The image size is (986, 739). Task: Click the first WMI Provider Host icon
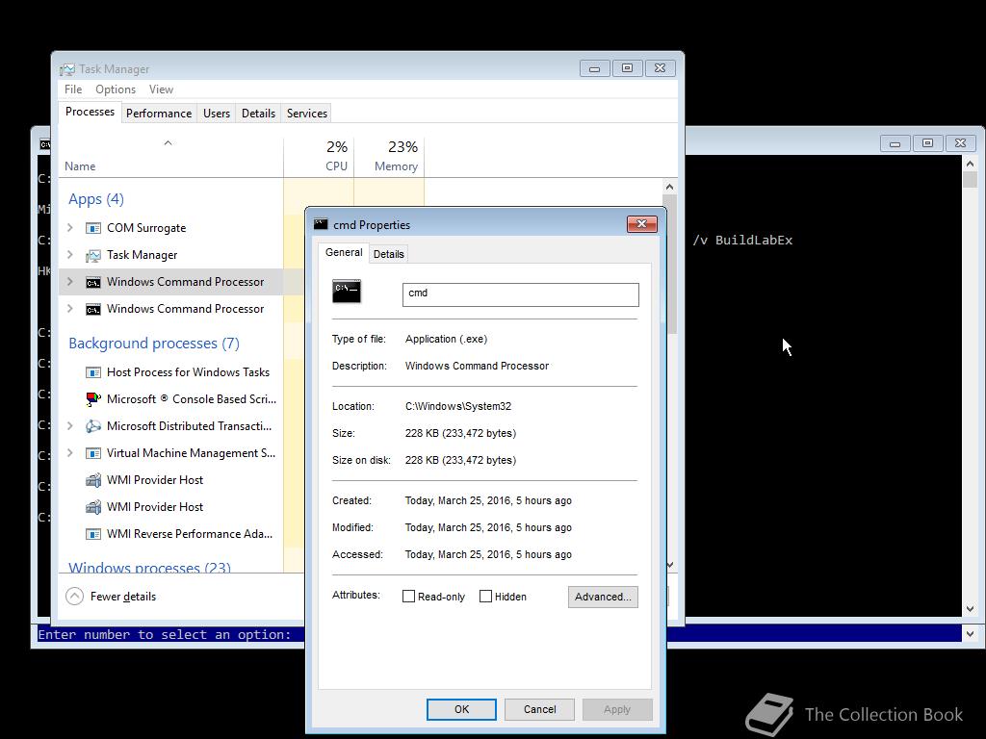pyautogui.click(x=93, y=480)
